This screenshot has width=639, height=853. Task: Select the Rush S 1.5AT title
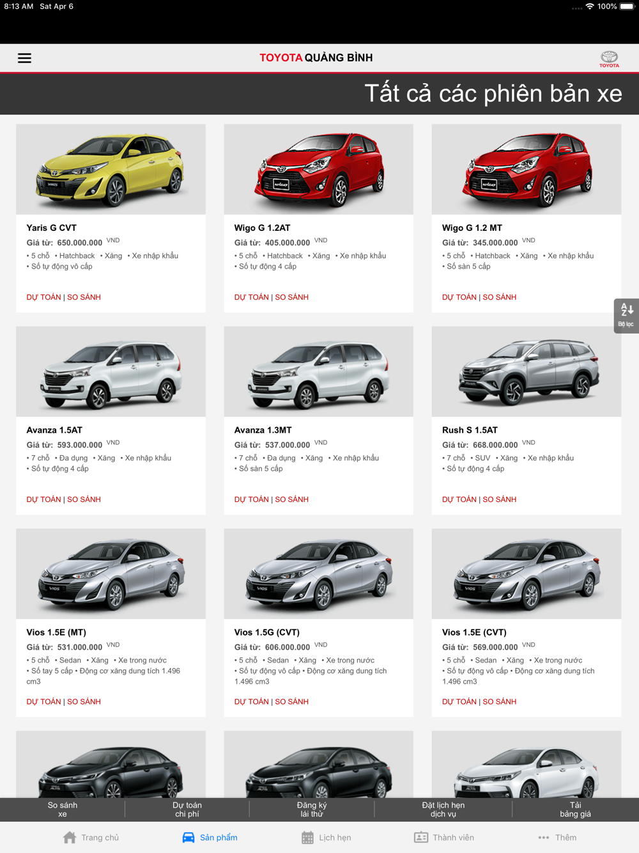pos(470,430)
